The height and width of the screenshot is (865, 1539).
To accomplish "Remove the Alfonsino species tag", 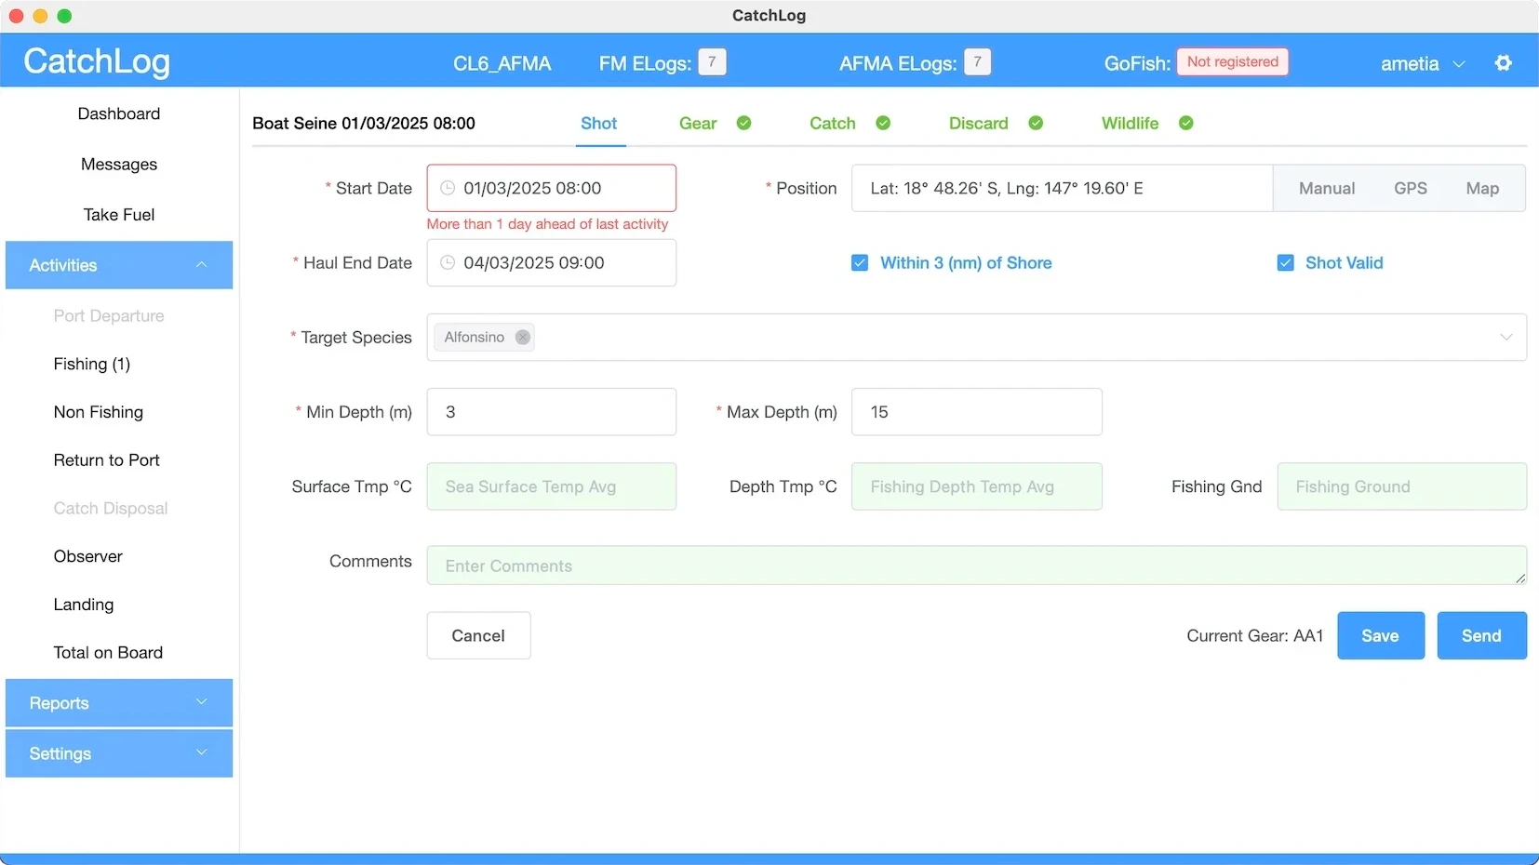I will pos(523,338).
